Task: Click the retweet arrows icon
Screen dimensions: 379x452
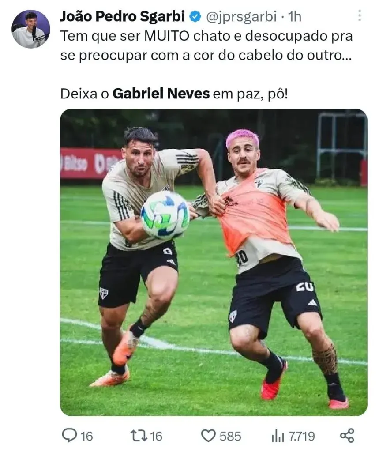Action: [139, 436]
